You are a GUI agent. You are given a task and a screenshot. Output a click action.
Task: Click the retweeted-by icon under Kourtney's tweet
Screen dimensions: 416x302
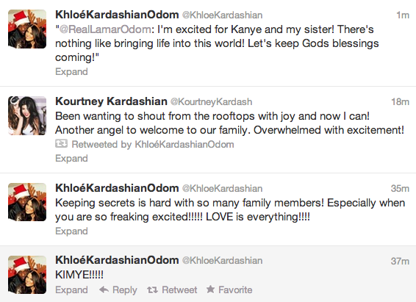tap(61, 144)
